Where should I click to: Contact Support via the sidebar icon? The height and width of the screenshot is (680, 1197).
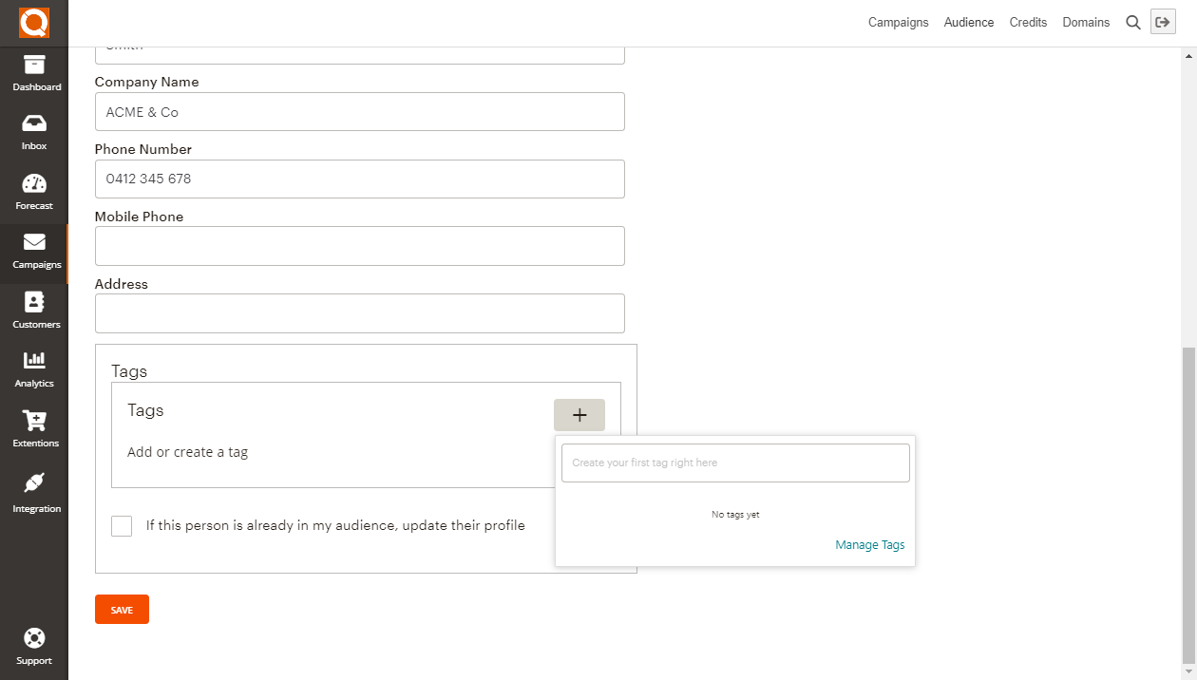tap(34, 646)
